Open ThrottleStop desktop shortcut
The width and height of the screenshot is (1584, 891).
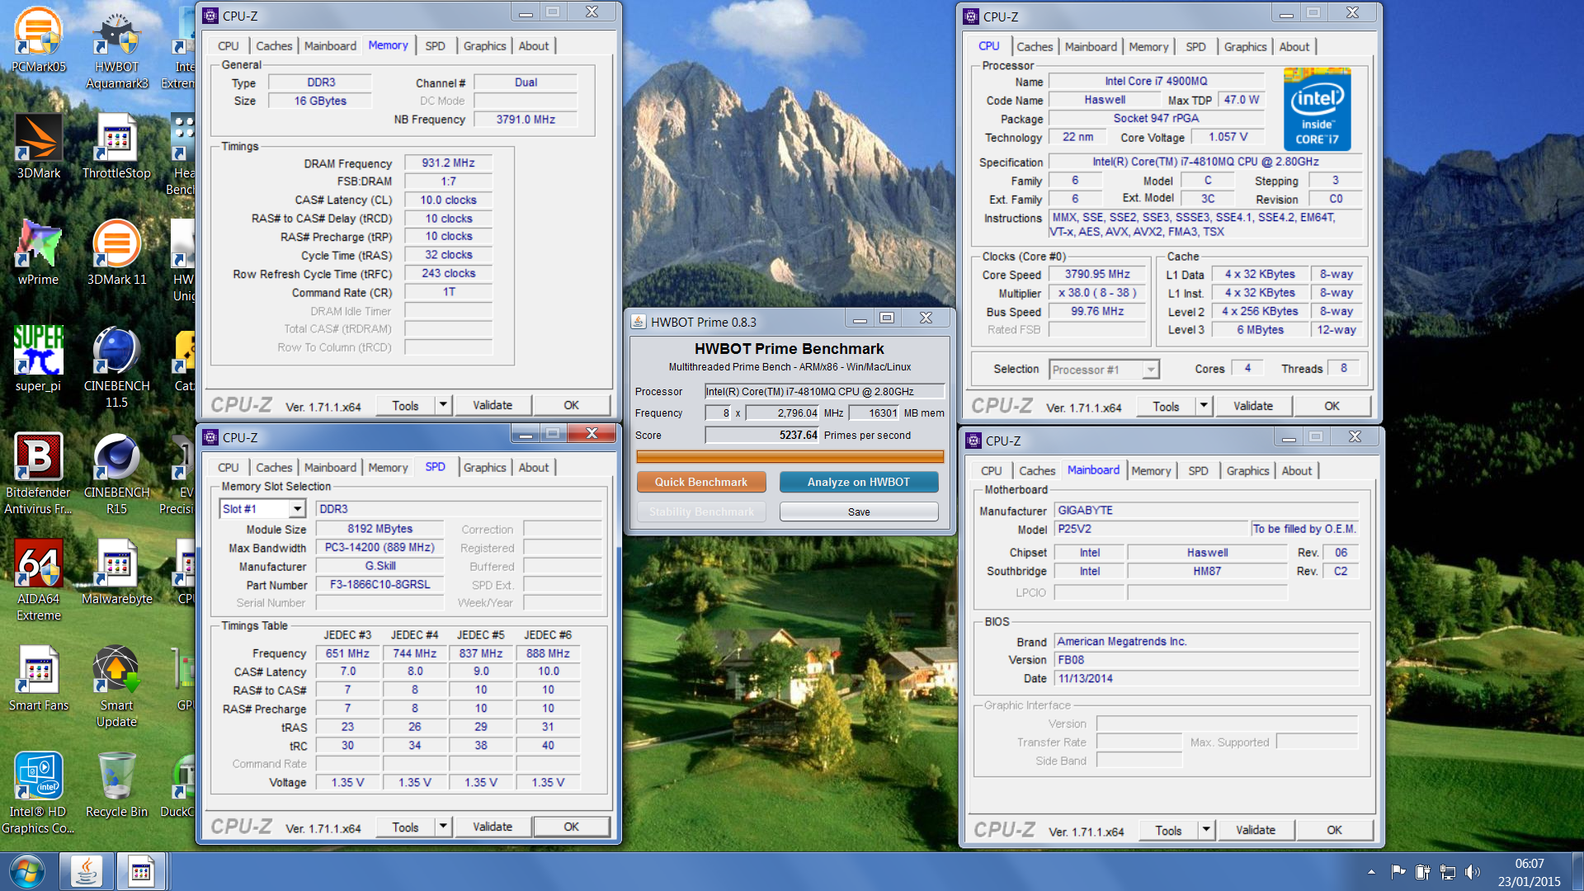116,146
